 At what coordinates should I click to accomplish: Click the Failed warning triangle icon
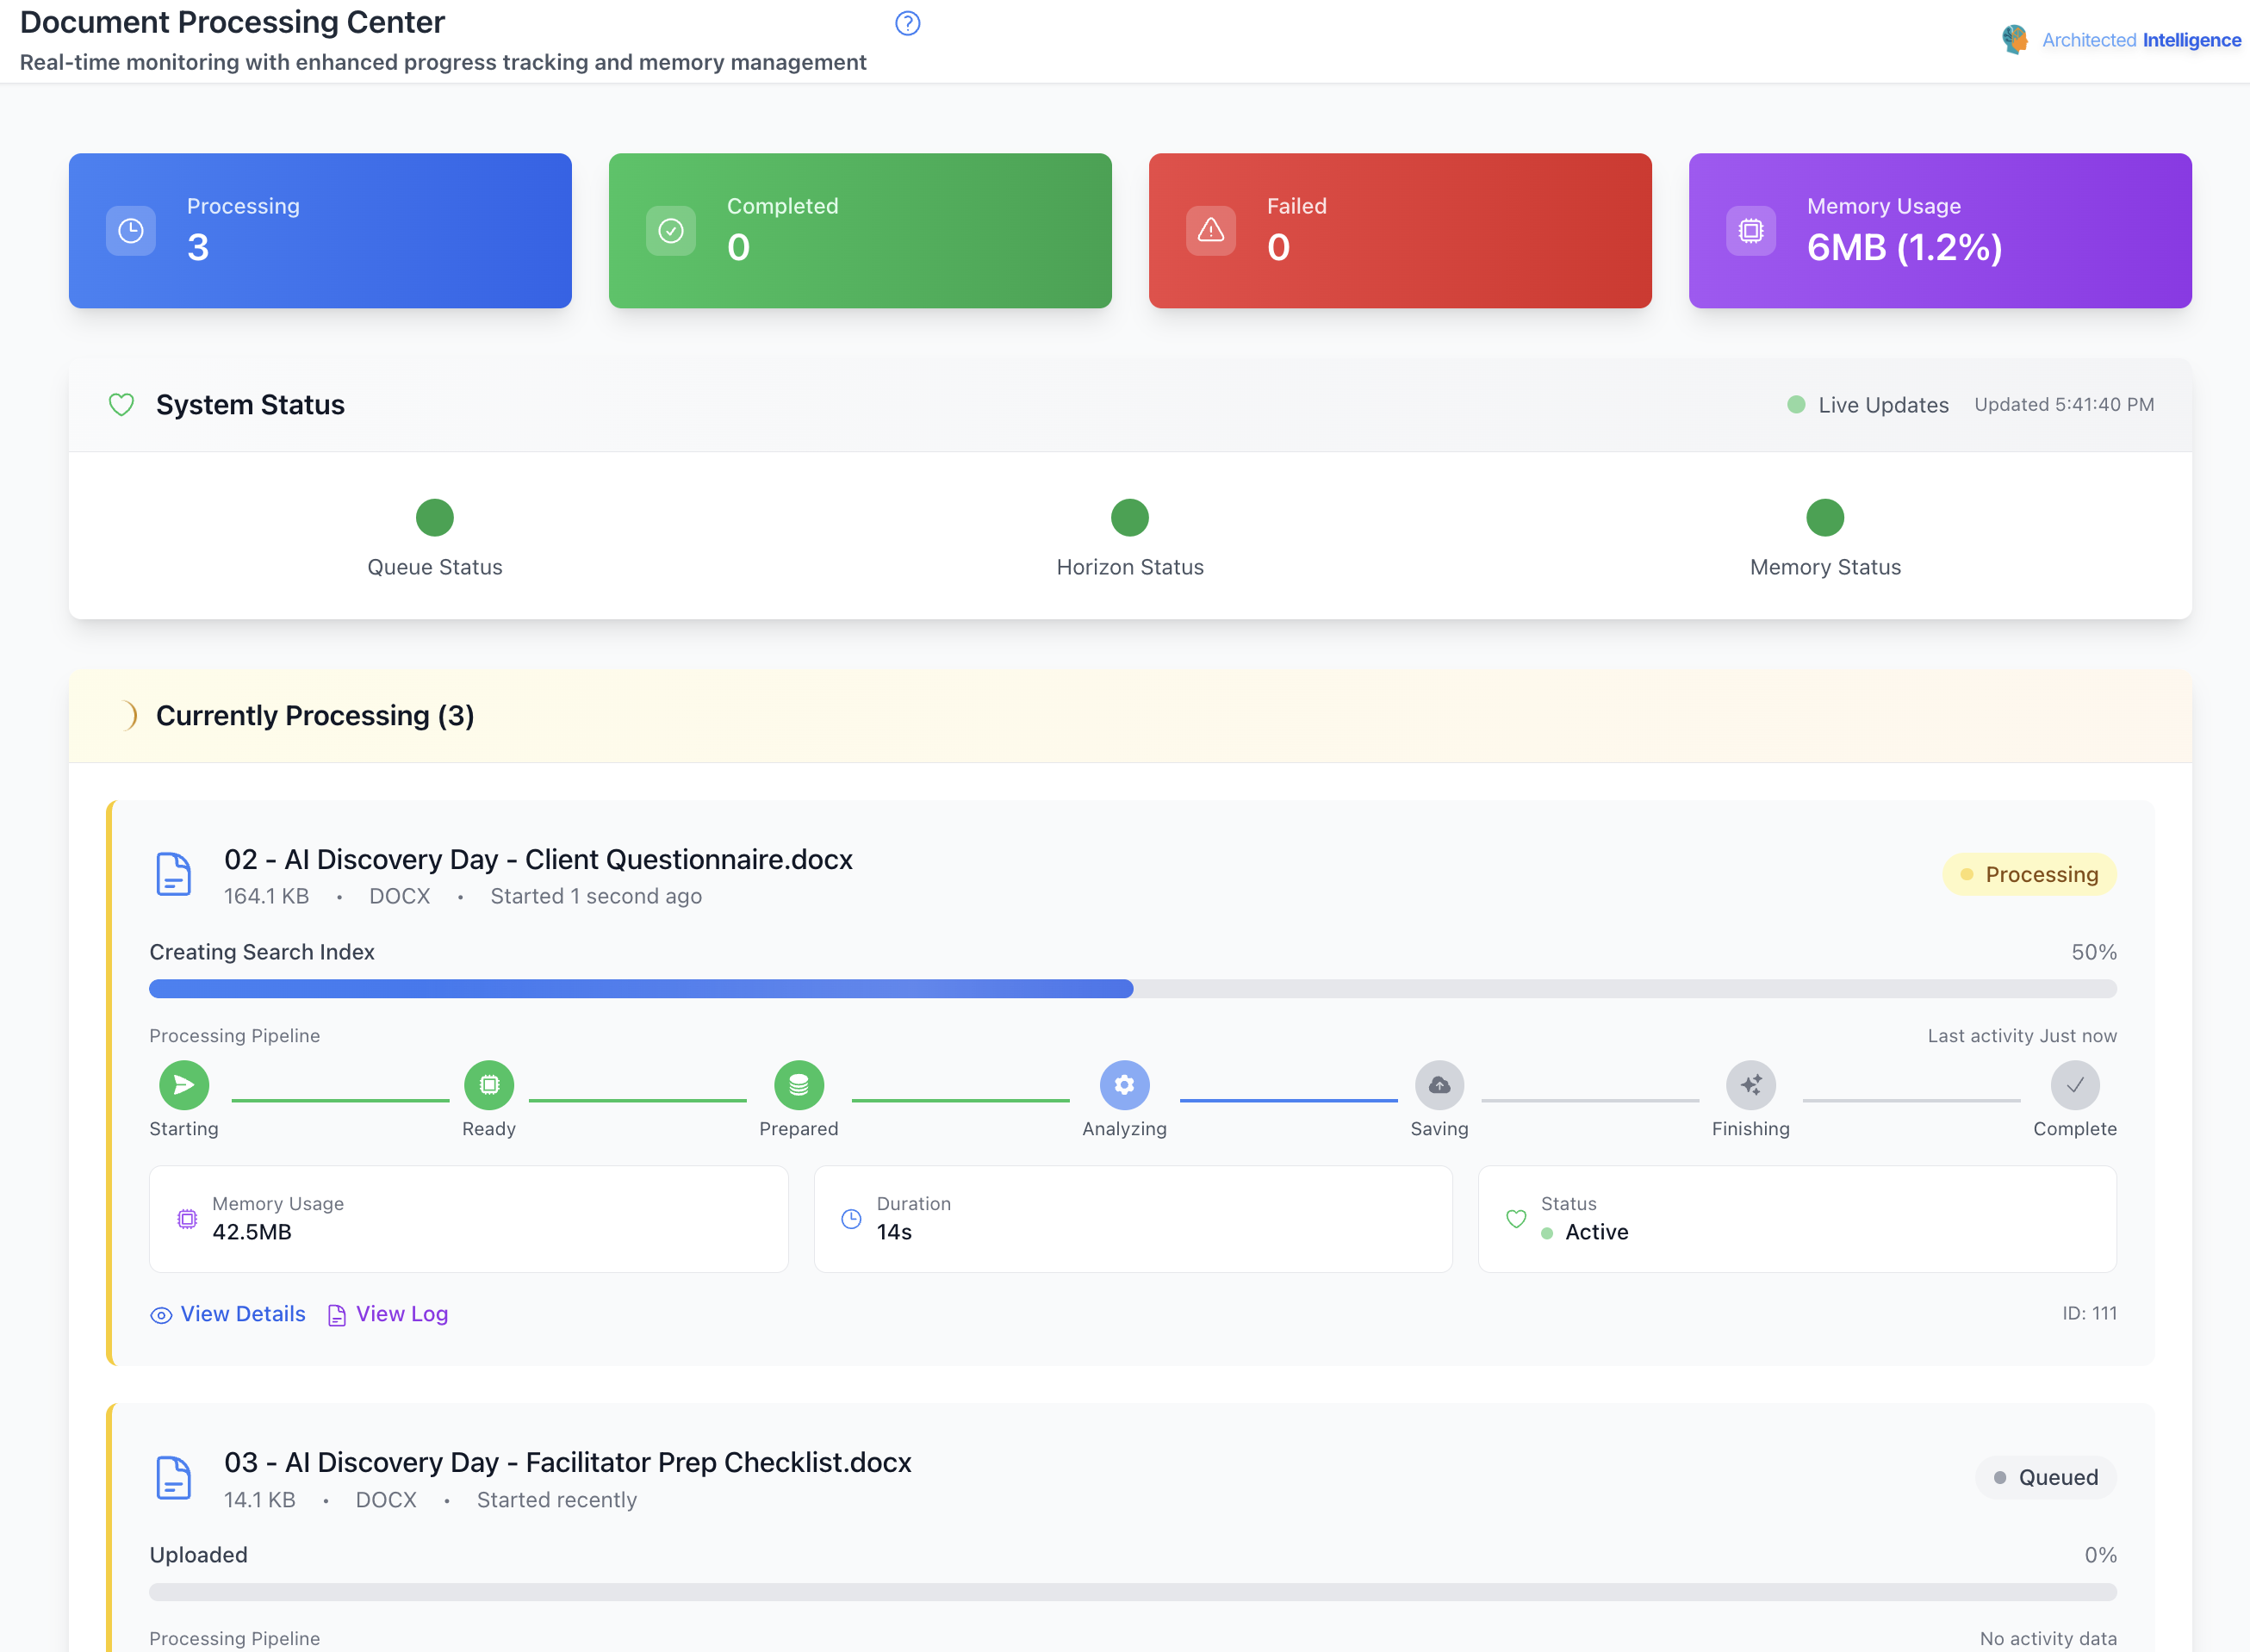tap(1210, 231)
